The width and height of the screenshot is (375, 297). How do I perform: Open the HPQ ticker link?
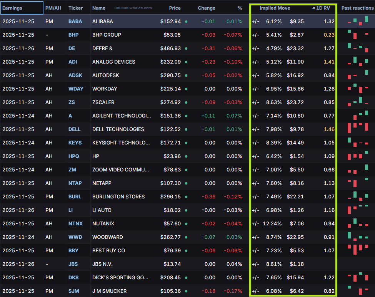coord(74,156)
